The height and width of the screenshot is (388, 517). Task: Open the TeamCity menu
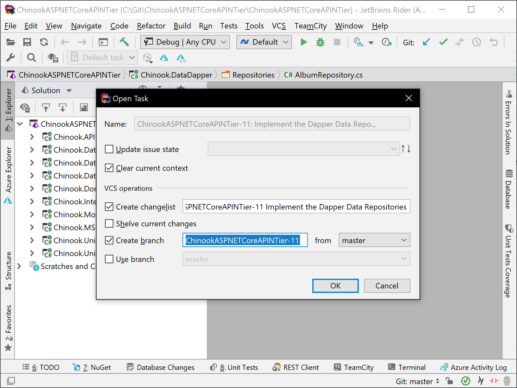[310, 26]
